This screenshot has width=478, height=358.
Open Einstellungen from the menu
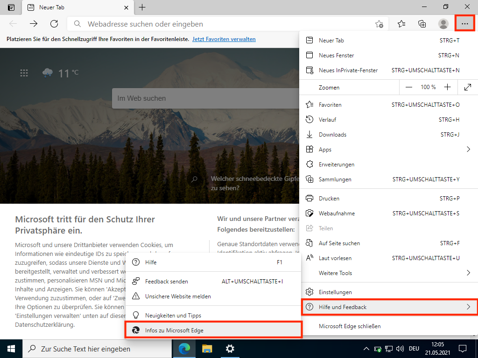tap(335, 292)
